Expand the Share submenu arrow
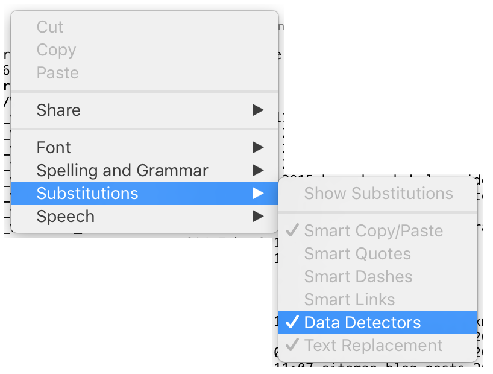 [258, 110]
